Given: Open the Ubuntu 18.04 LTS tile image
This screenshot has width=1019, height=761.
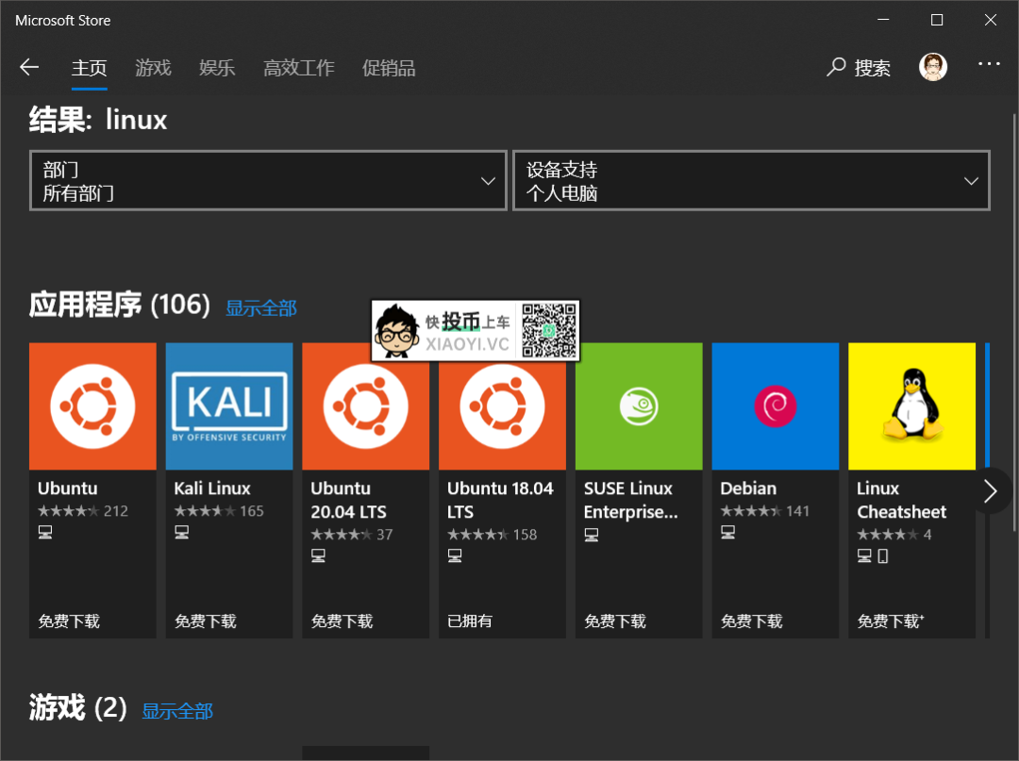Looking at the screenshot, I should pyautogui.click(x=502, y=405).
